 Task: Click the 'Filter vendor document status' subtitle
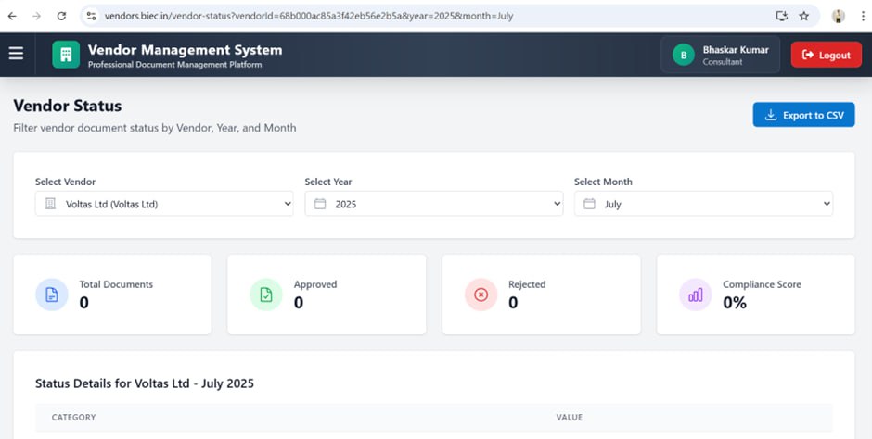click(155, 128)
